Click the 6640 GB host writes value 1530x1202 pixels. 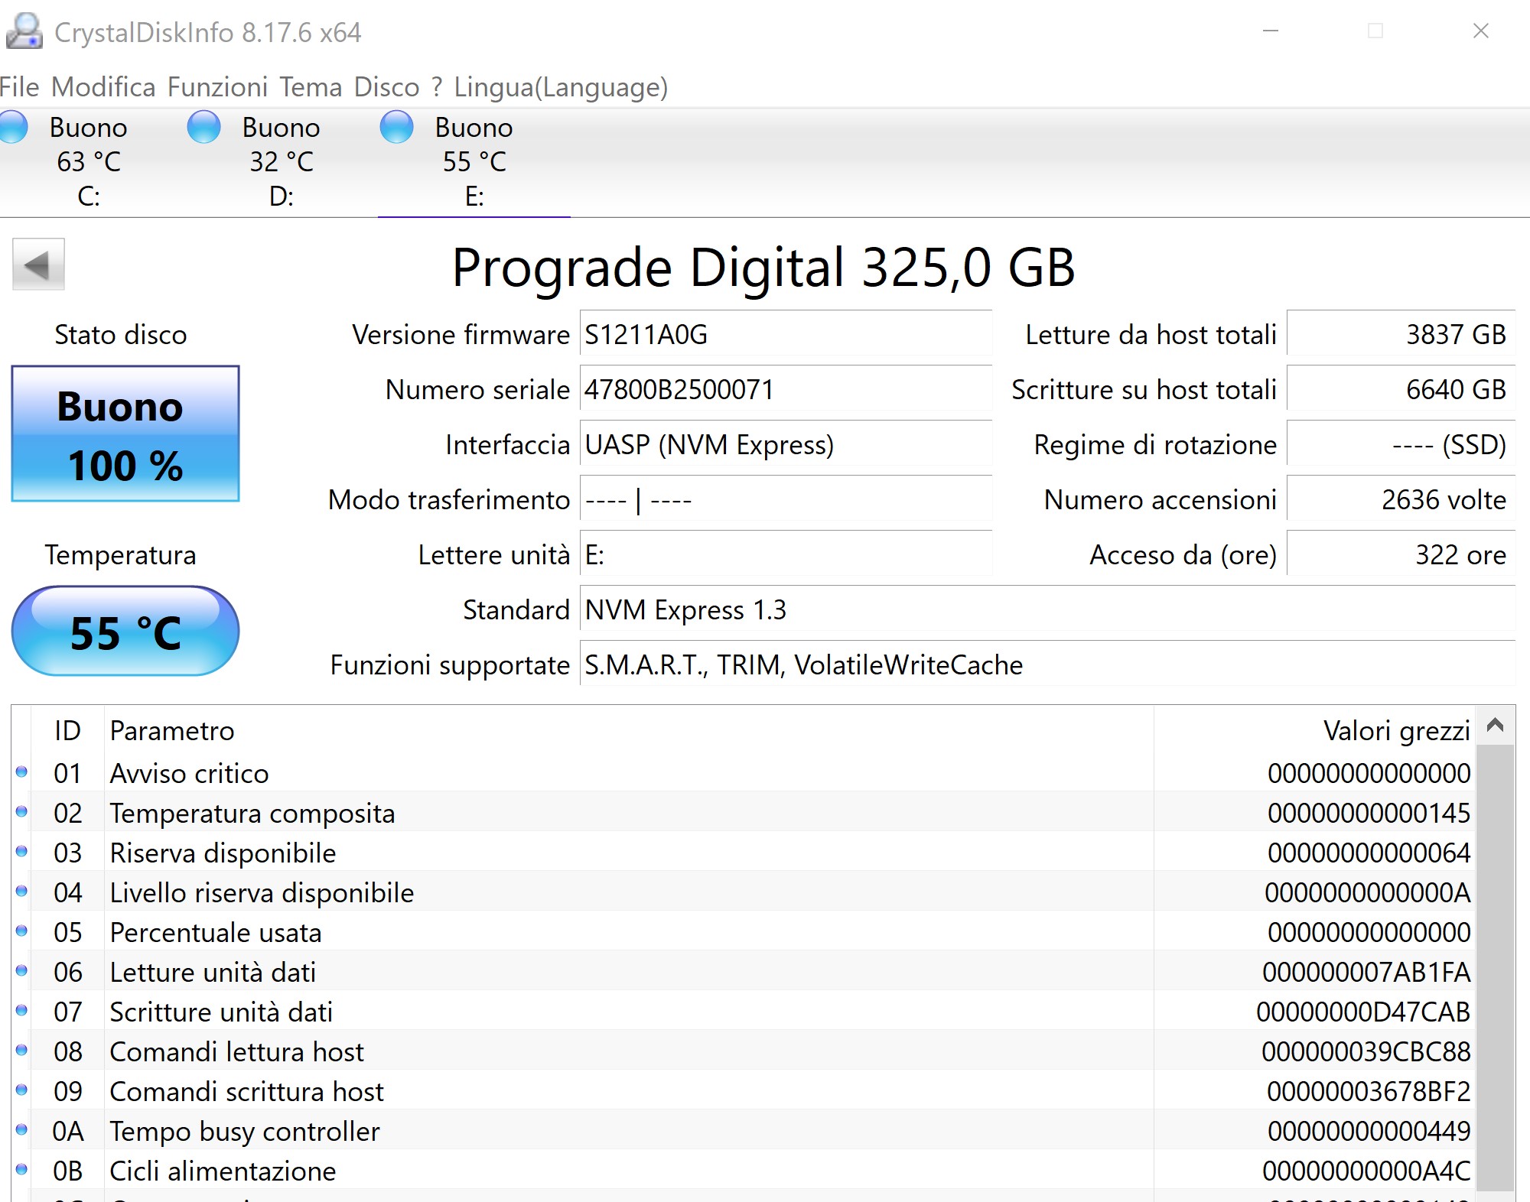pos(1401,389)
